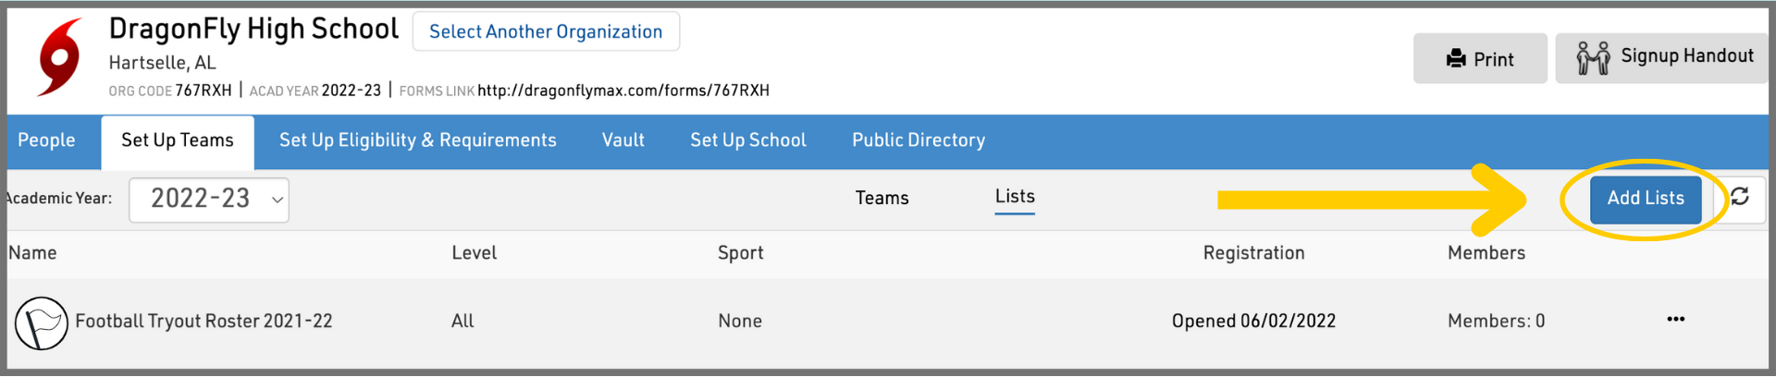Open the Set Up Teams tab
1776x377 pixels.
click(178, 140)
